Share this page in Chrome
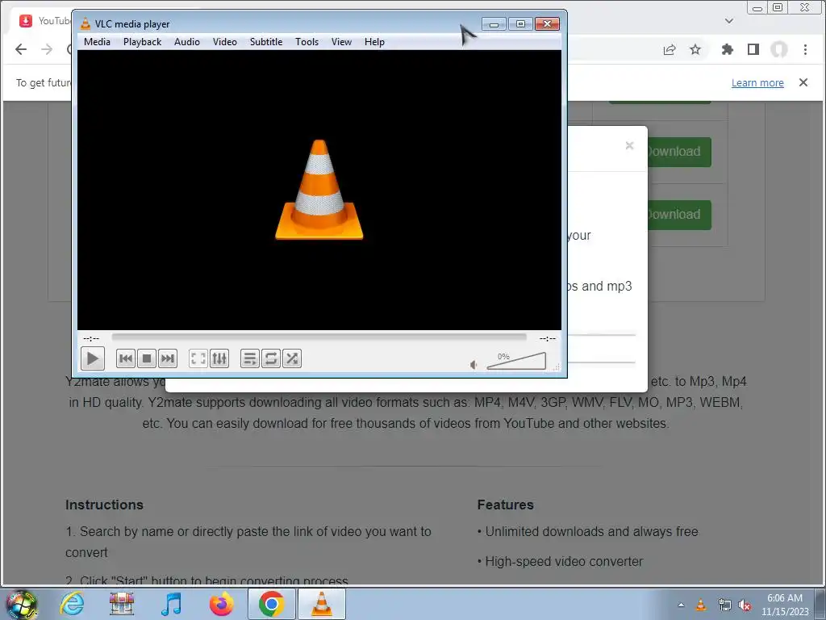Viewport: 826px width, 620px height. pyautogui.click(x=670, y=49)
